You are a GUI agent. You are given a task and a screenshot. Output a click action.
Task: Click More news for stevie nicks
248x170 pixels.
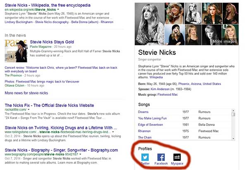26,93
